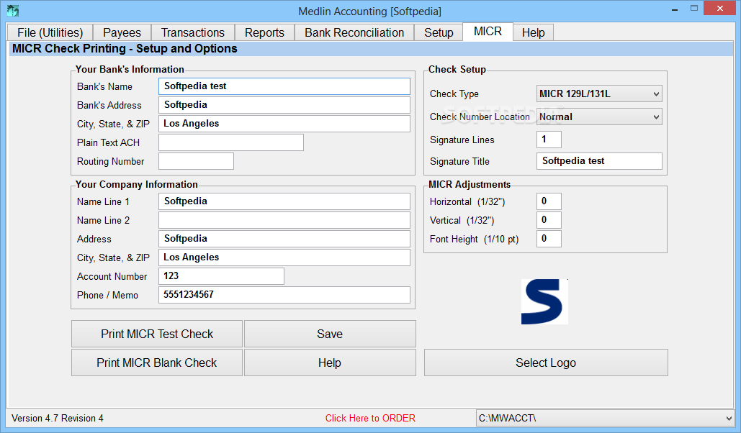This screenshot has height=433, width=741.
Task: Click the Phone / Memo field
Action: point(284,295)
